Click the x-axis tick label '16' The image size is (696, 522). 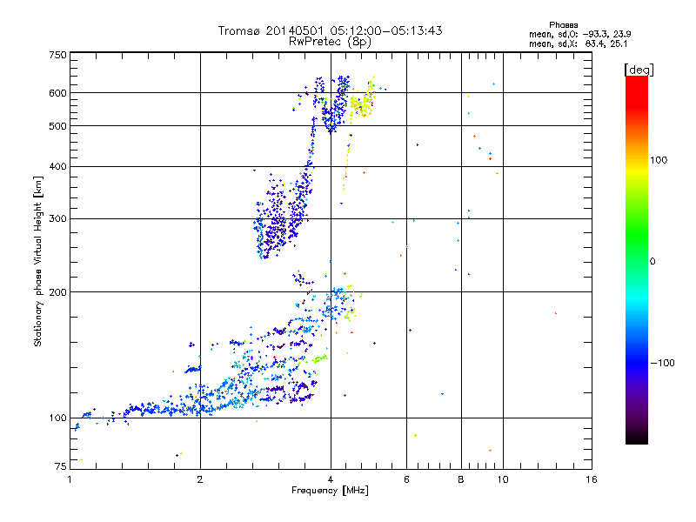tap(592, 479)
